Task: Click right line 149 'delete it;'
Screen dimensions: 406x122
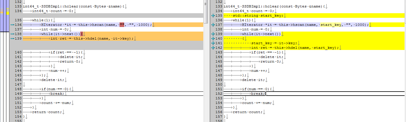Action: point(254,80)
